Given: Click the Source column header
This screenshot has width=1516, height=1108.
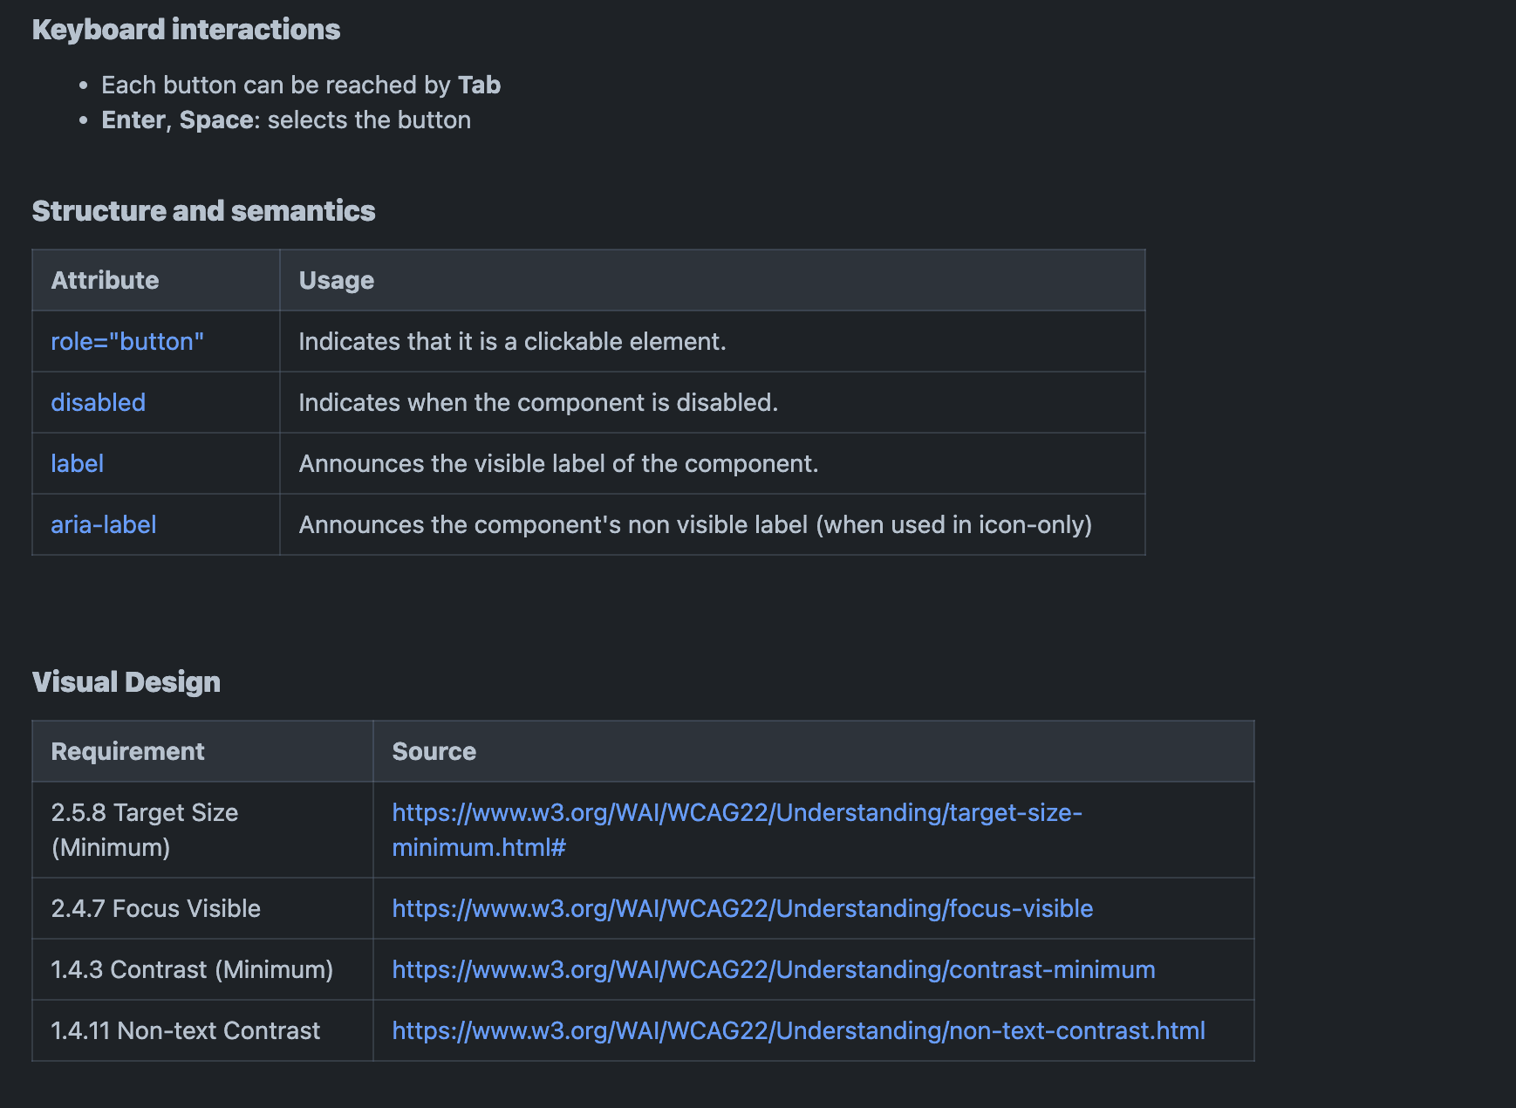Looking at the screenshot, I should click(x=434, y=751).
